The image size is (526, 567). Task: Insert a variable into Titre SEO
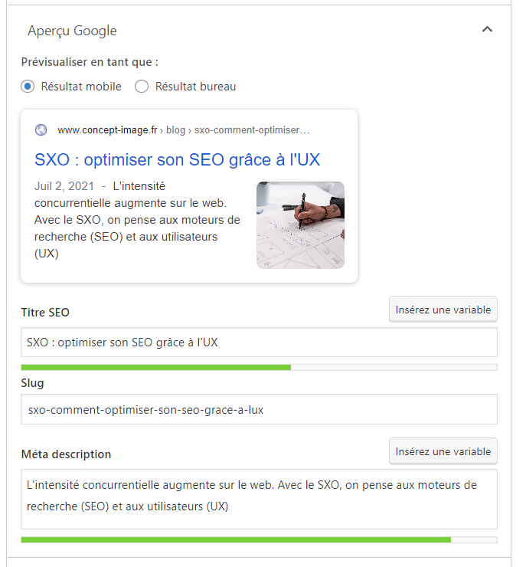(x=443, y=310)
